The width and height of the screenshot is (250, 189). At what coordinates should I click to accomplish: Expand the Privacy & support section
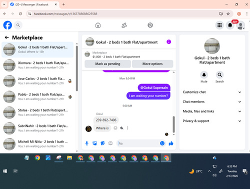click(x=212, y=121)
